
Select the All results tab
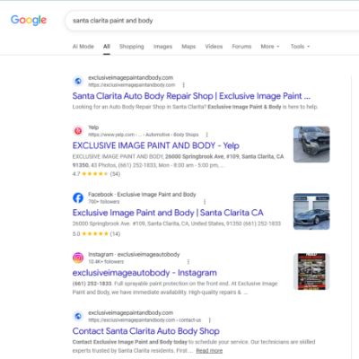(107, 47)
